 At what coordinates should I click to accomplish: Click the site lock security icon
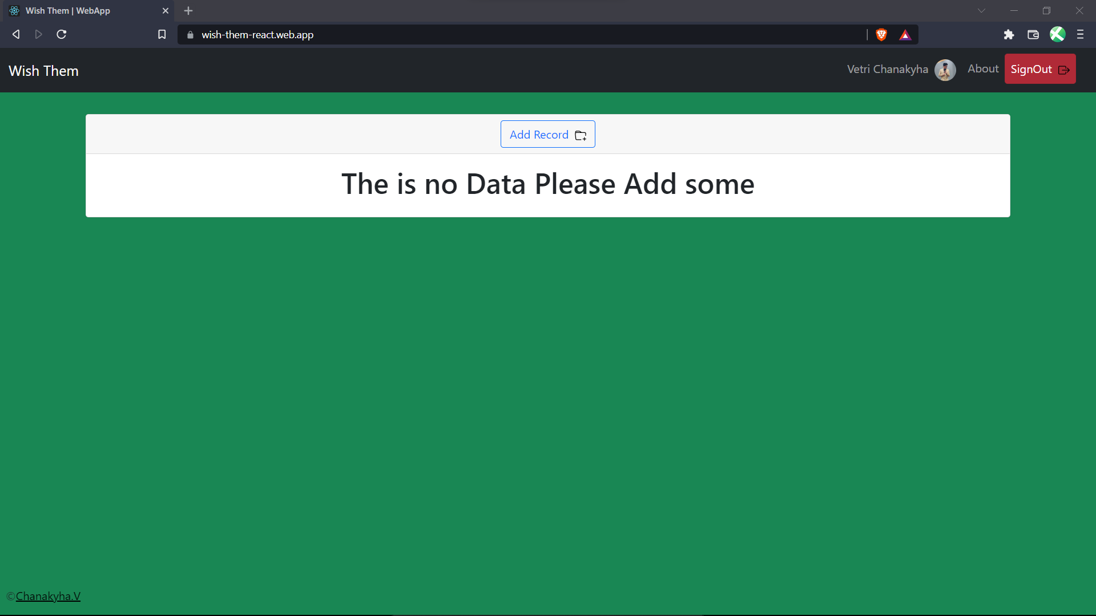(x=191, y=35)
